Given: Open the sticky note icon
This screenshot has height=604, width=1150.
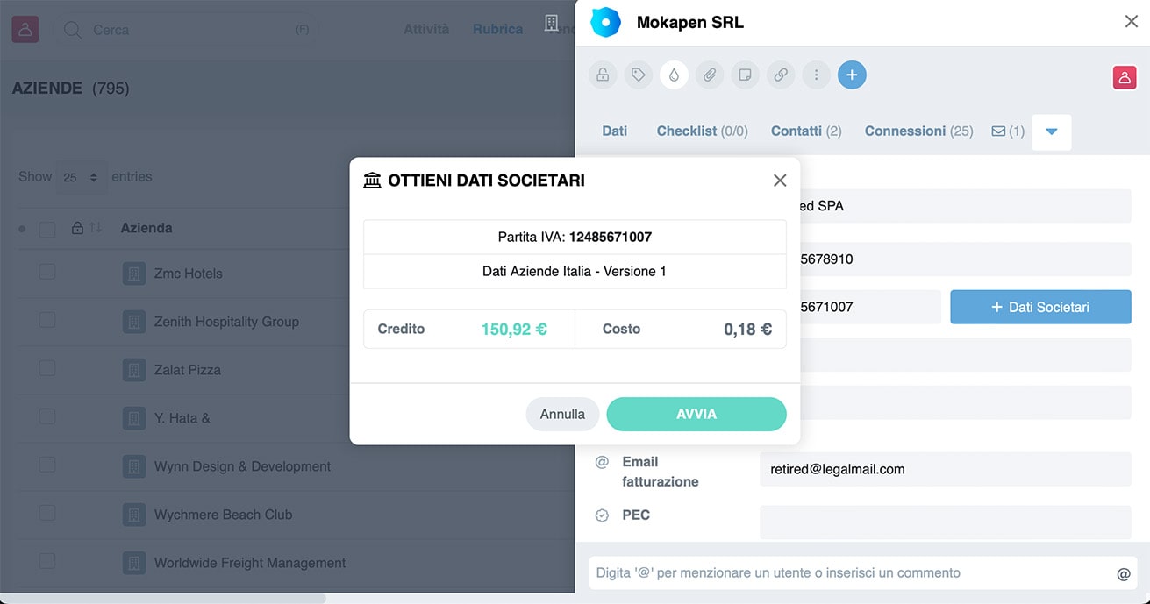Looking at the screenshot, I should point(745,75).
